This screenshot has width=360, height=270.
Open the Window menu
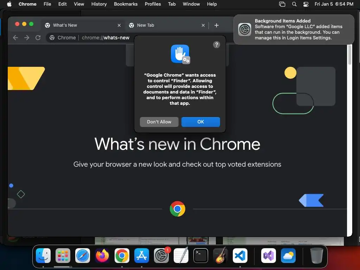191,4
